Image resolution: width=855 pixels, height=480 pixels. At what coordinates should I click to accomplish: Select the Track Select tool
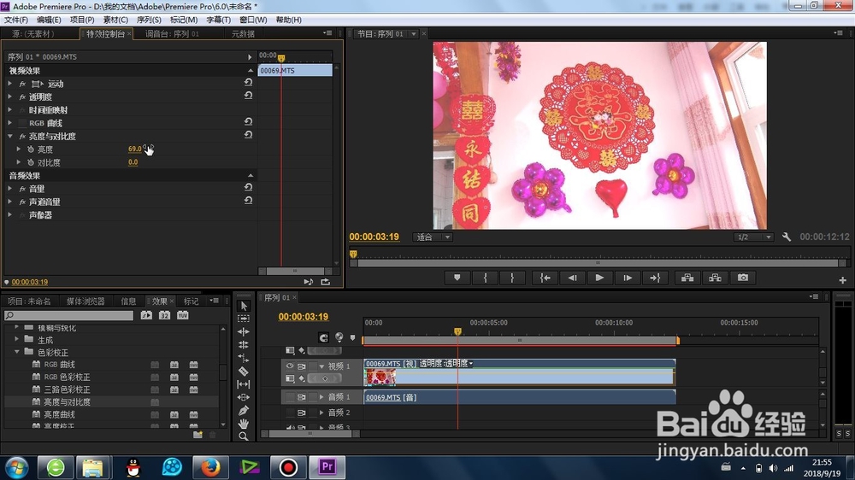[244, 319]
